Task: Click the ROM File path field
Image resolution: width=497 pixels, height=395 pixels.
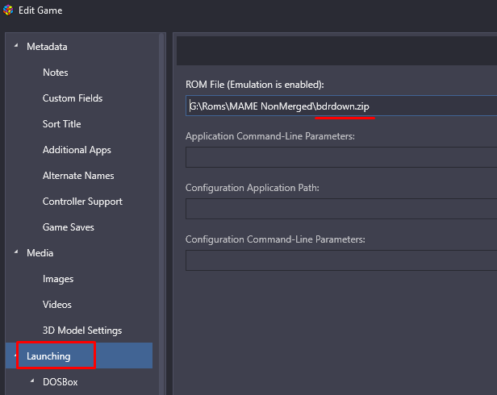Action: 341,106
